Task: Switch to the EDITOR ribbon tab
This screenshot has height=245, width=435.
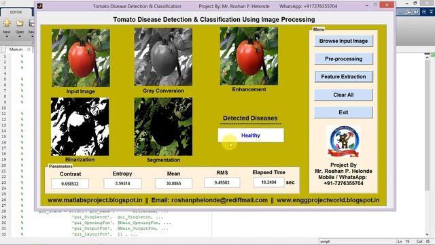Action: point(16,12)
